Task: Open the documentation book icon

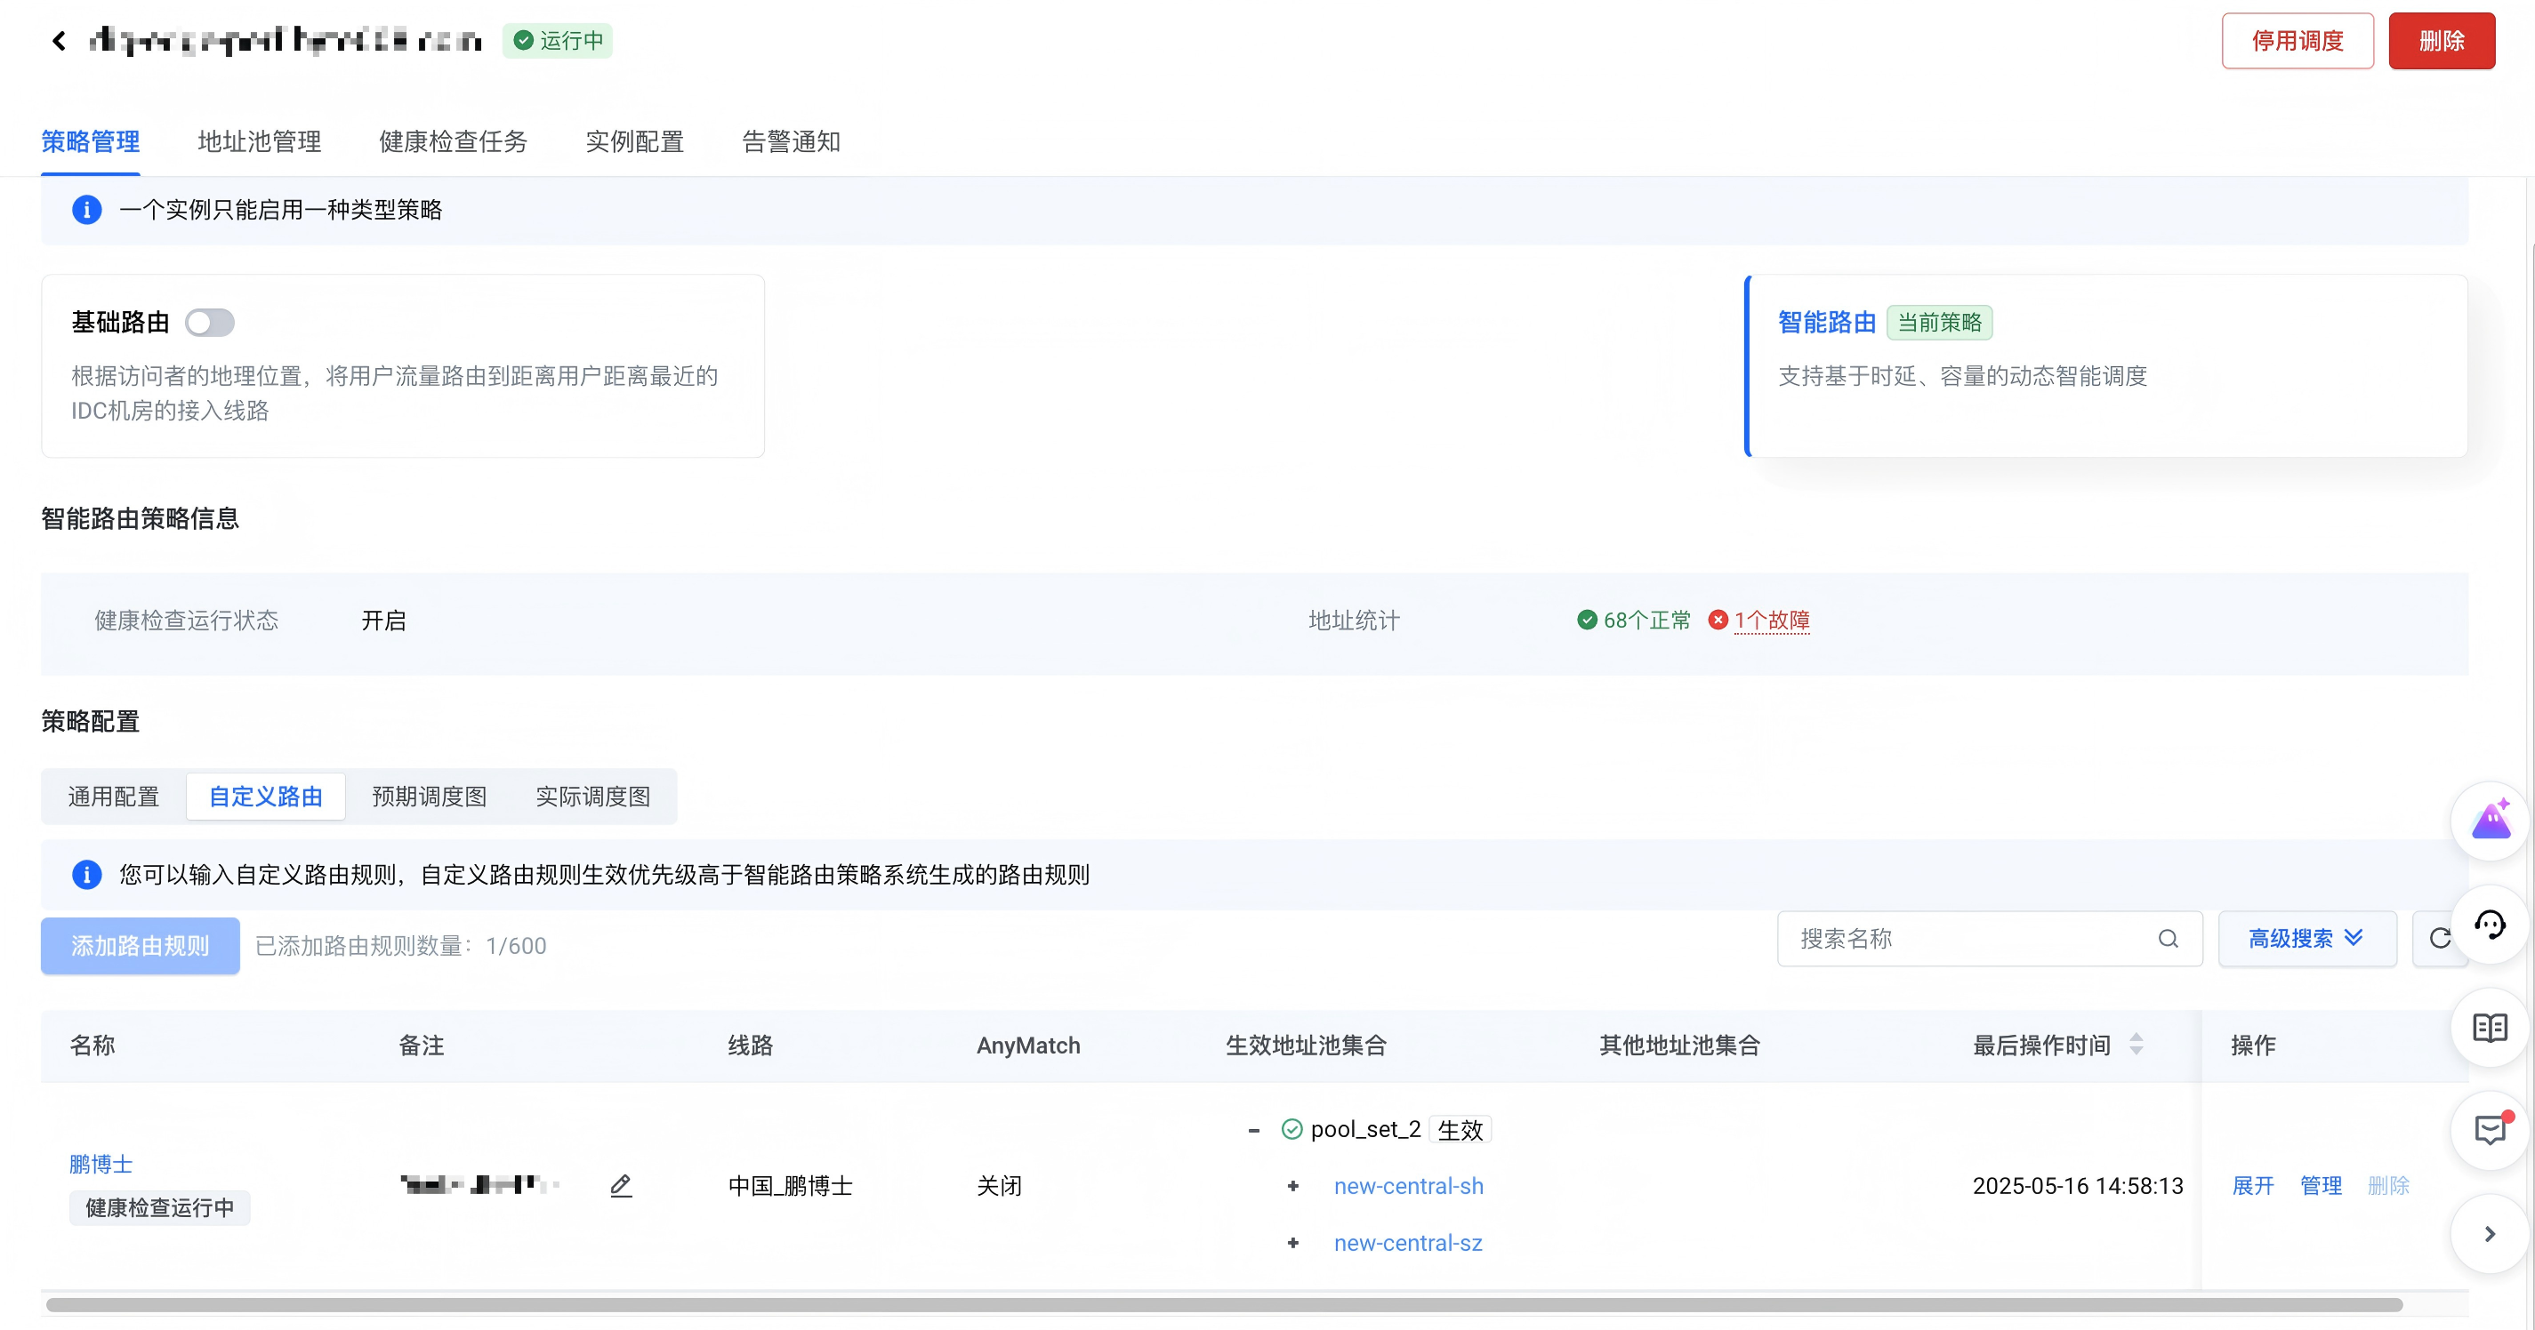Action: [x=2489, y=1028]
